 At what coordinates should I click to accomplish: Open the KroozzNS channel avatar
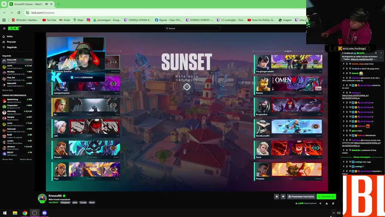point(42,198)
